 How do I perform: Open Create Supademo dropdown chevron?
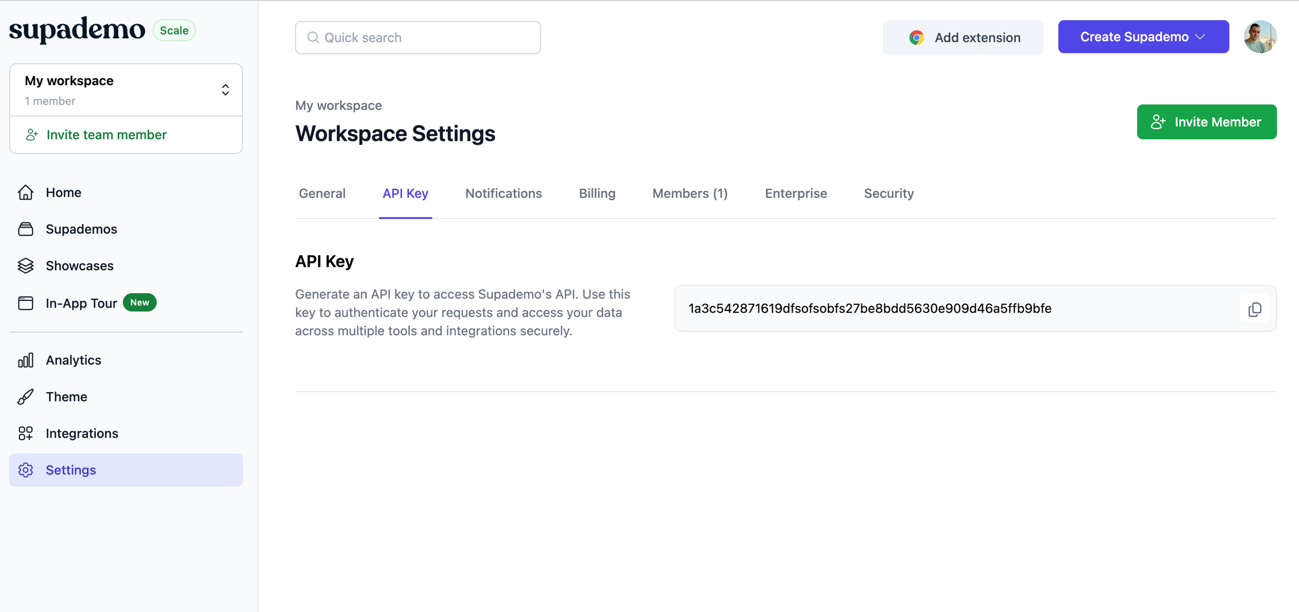pyautogui.click(x=1200, y=37)
